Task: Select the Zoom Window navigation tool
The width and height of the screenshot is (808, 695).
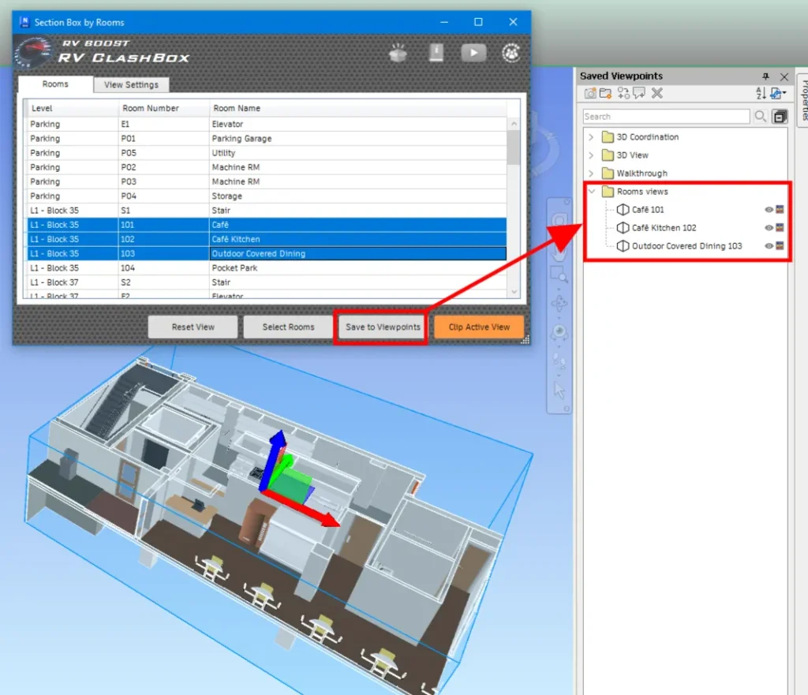Action: [x=559, y=275]
